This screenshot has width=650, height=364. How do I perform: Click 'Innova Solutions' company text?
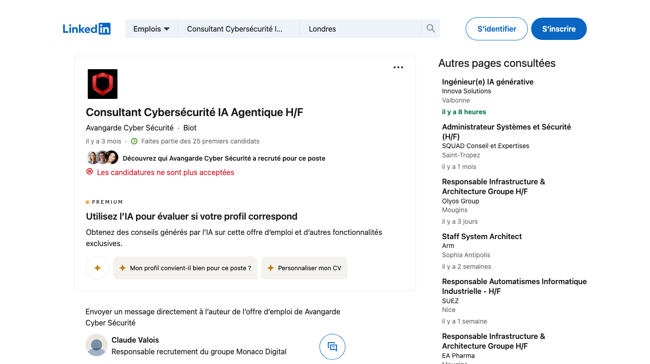tap(467, 91)
